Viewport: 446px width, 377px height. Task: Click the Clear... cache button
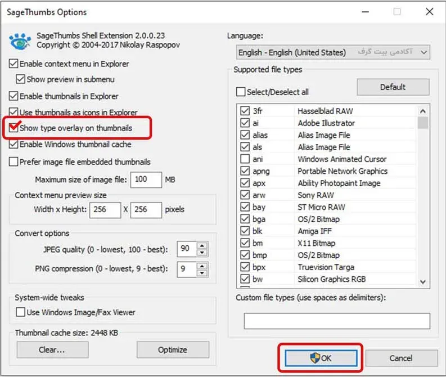(53, 349)
